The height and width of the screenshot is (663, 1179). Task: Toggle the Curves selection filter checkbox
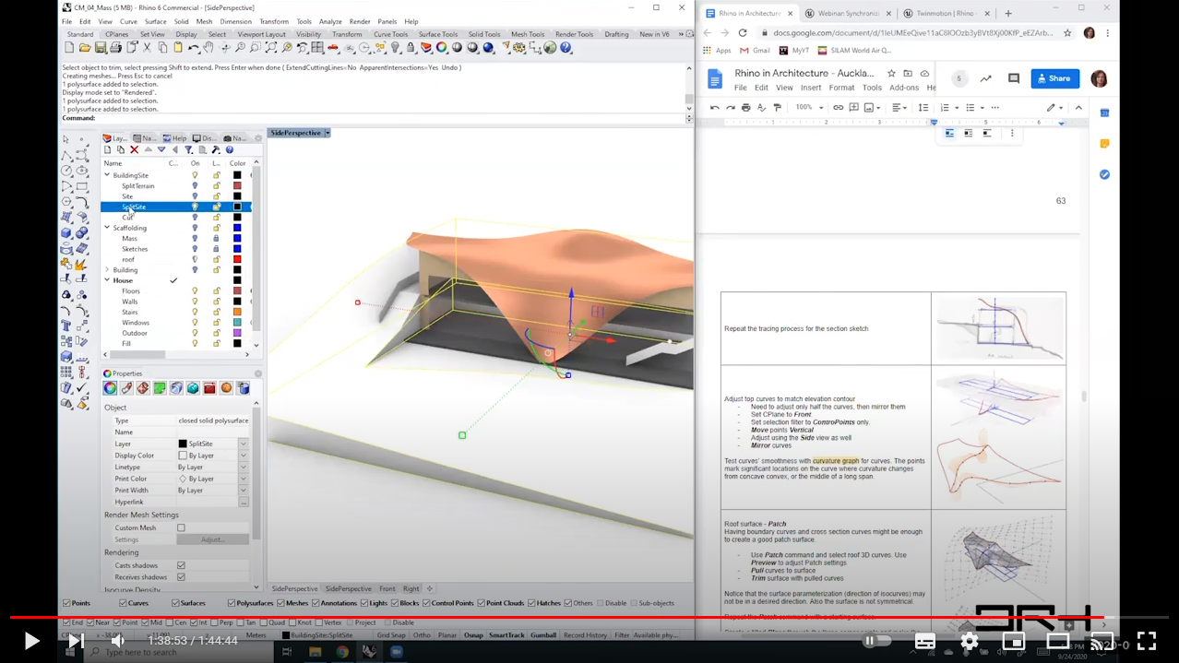[124, 603]
